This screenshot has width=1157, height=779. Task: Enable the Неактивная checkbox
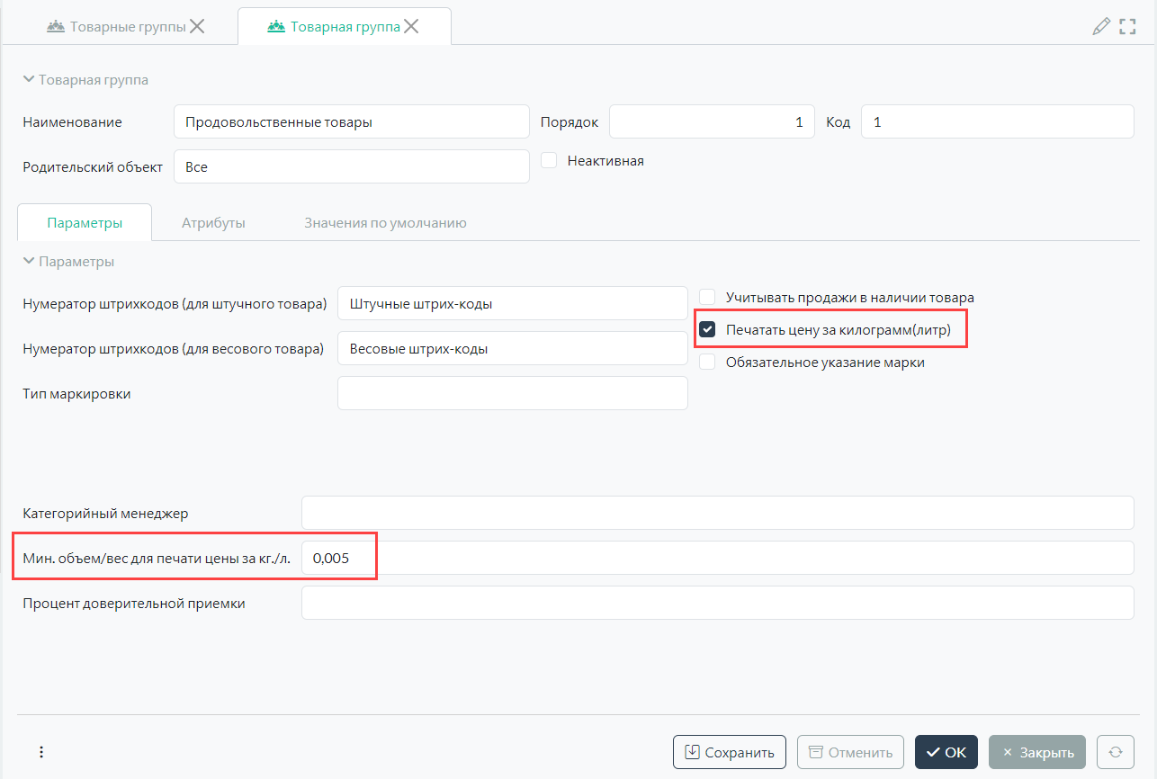550,161
